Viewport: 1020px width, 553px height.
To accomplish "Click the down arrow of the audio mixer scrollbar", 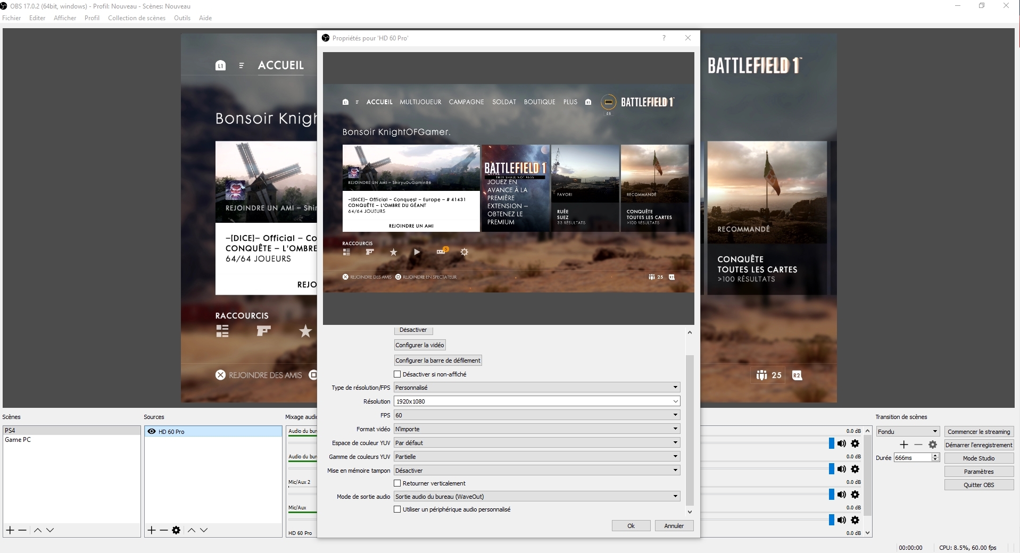I will [868, 533].
